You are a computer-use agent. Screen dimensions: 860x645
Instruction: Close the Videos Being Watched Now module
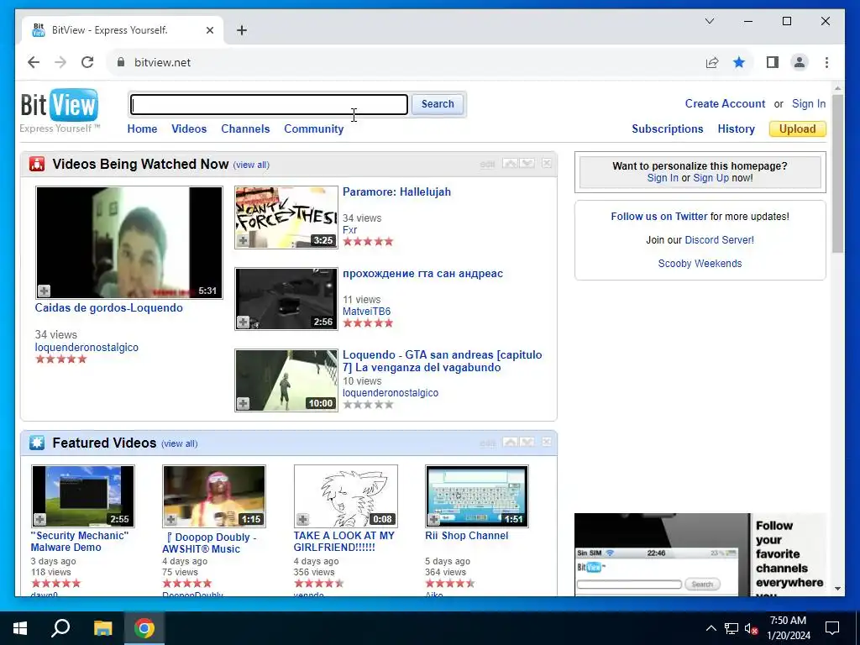tap(546, 164)
